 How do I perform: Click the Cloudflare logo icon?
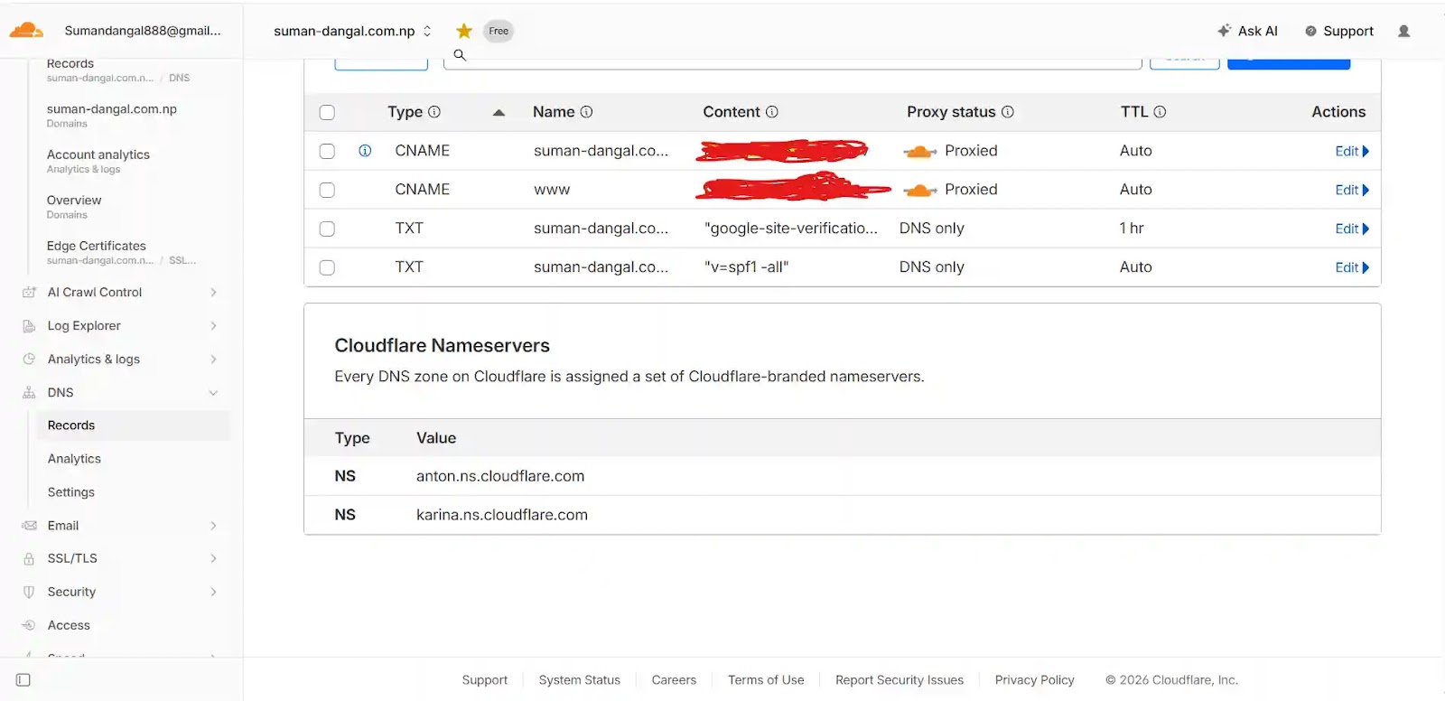pyautogui.click(x=26, y=31)
